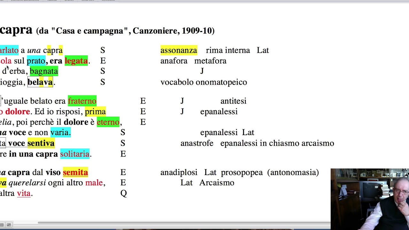Click the full screen view icon in status bar
409x230 pixels.
coord(9,225)
